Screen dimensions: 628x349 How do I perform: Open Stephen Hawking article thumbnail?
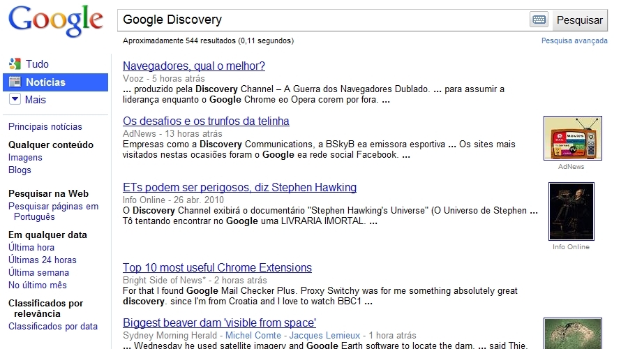tap(571, 211)
